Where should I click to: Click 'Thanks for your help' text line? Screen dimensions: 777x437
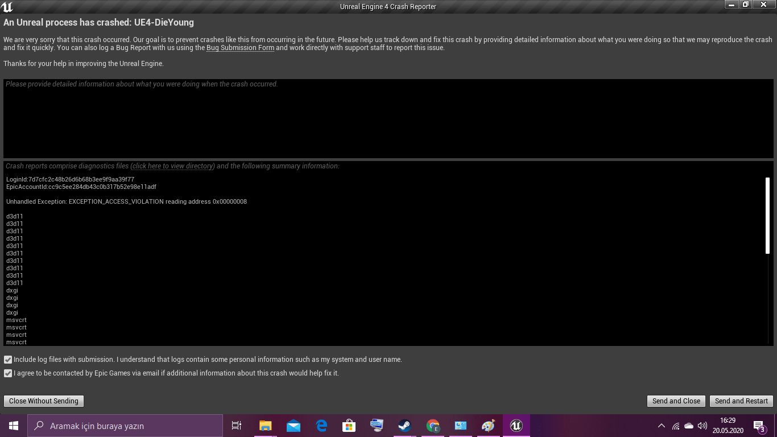[x=84, y=64]
